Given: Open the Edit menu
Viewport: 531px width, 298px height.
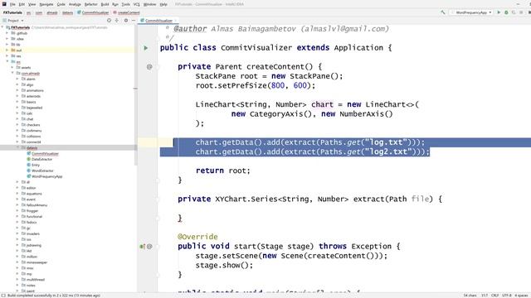Looking at the screenshot, I should (22, 4).
